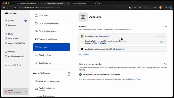Edit Federated Authentication settings
Screen dimensions: 174x98
click(166, 64)
